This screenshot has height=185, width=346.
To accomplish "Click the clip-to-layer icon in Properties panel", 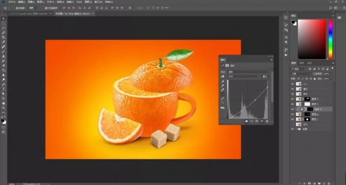I will [x=246, y=121].
